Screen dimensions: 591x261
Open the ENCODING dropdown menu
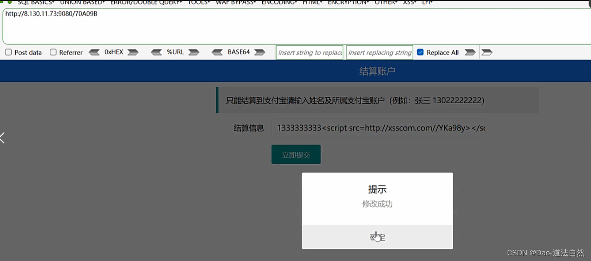[279, 2]
